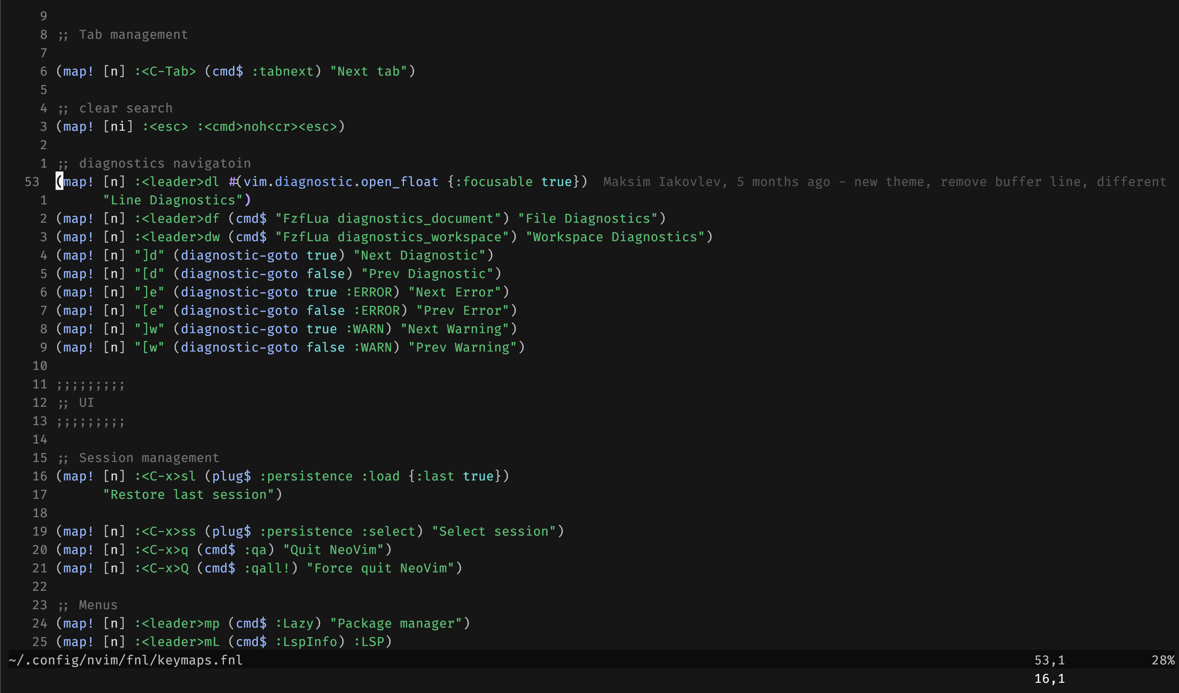Click the '"Workspace Diagnostics"' string
Screen dimensions: 1179x693
pyautogui.click(x=615, y=237)
